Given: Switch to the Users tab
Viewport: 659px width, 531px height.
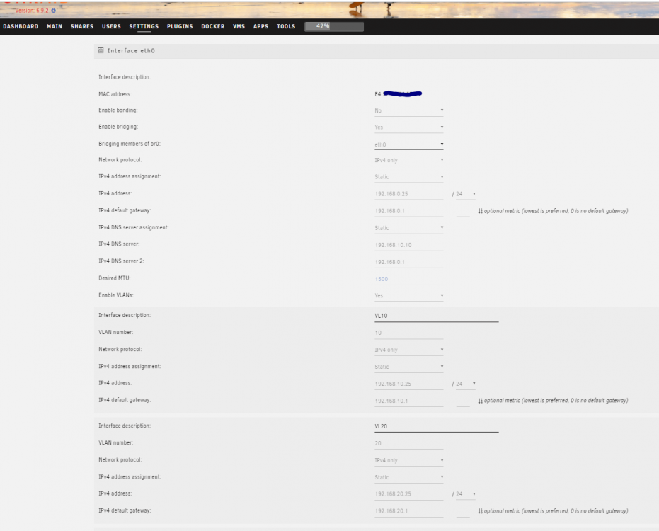Looking at the screenshot, I should tap(111, 26).
